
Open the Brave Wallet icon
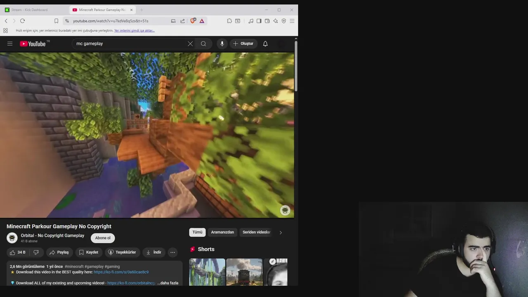[x=267, y=21]
